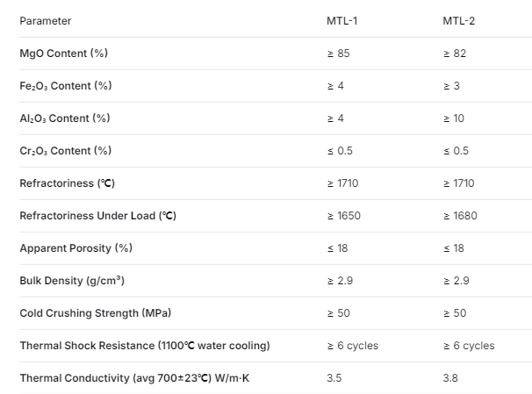Click the MgO Content (%) row label
The width and height of the screenshot is (532, 394).
tap(64, 54)
